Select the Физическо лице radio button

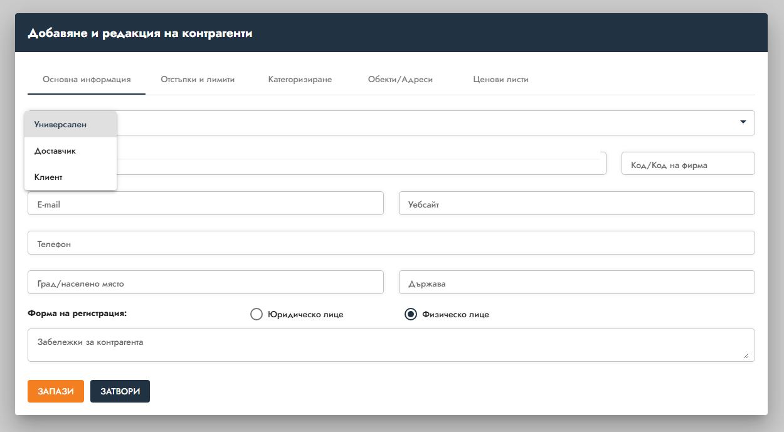pos(411,314)
